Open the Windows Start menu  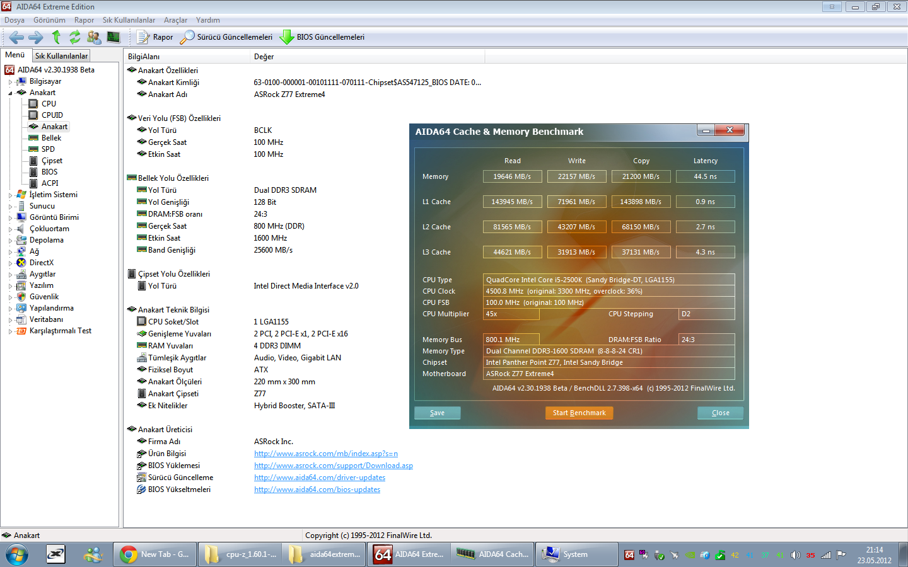pos(17,554)
